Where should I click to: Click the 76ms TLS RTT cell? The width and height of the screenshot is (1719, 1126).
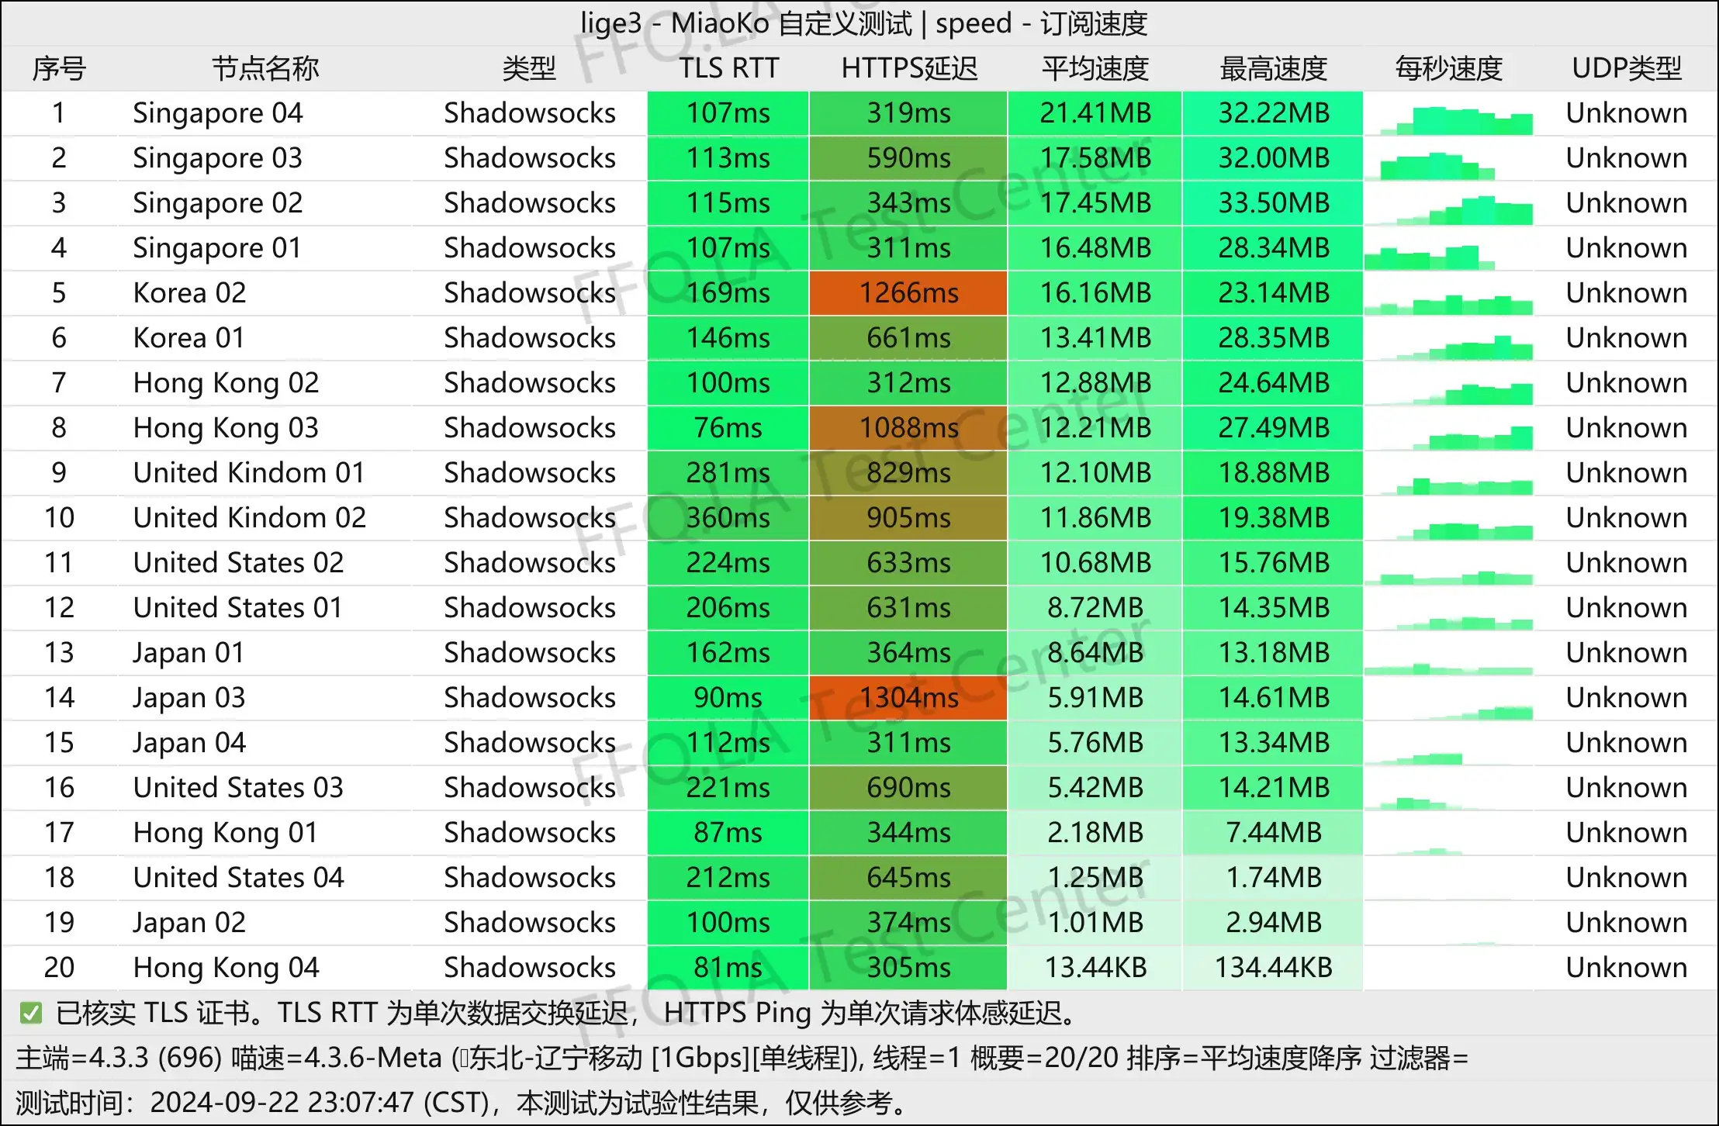(x=728, y=428)
